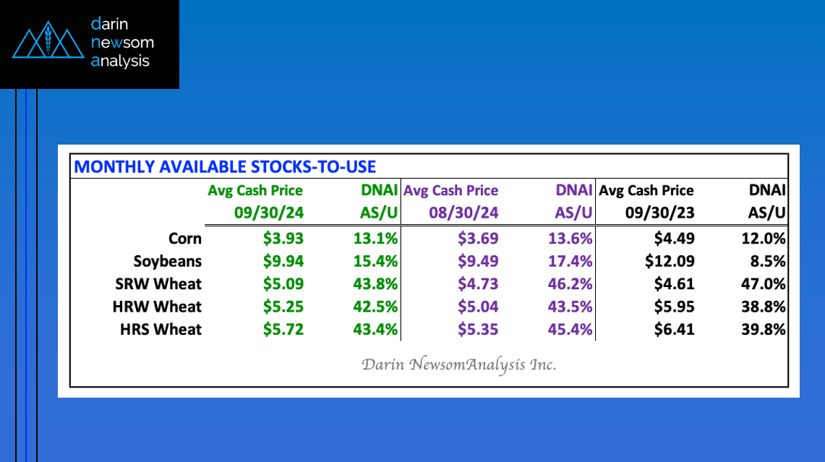Click the green Avg Cash Price column header

255,191
